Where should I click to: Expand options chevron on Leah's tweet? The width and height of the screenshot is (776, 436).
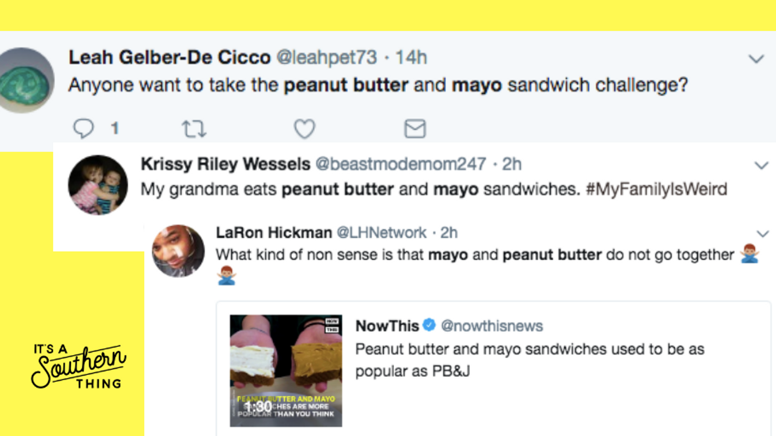click(756, 59)
